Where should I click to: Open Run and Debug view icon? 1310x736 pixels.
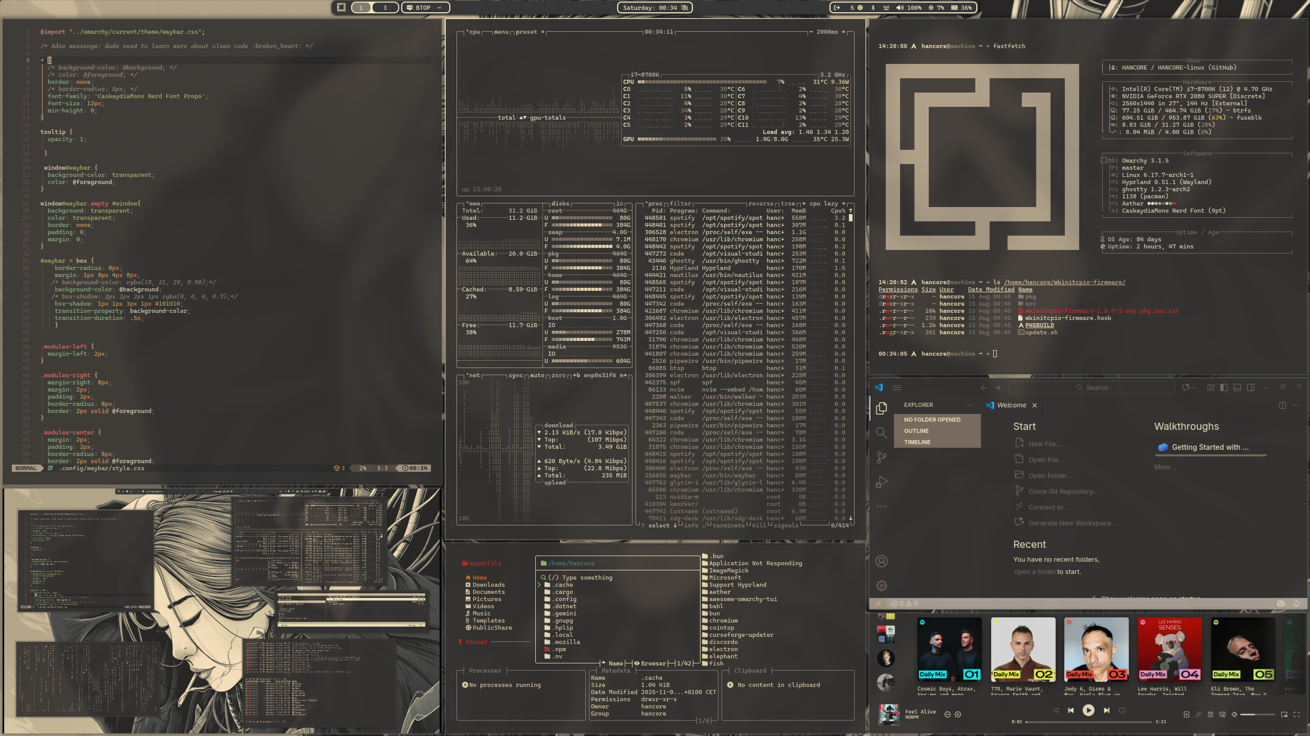(x=881, y=482)
